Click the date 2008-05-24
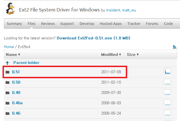Image resolution: width=180 pixels, height=121 pixels. (x=111, y=113)
